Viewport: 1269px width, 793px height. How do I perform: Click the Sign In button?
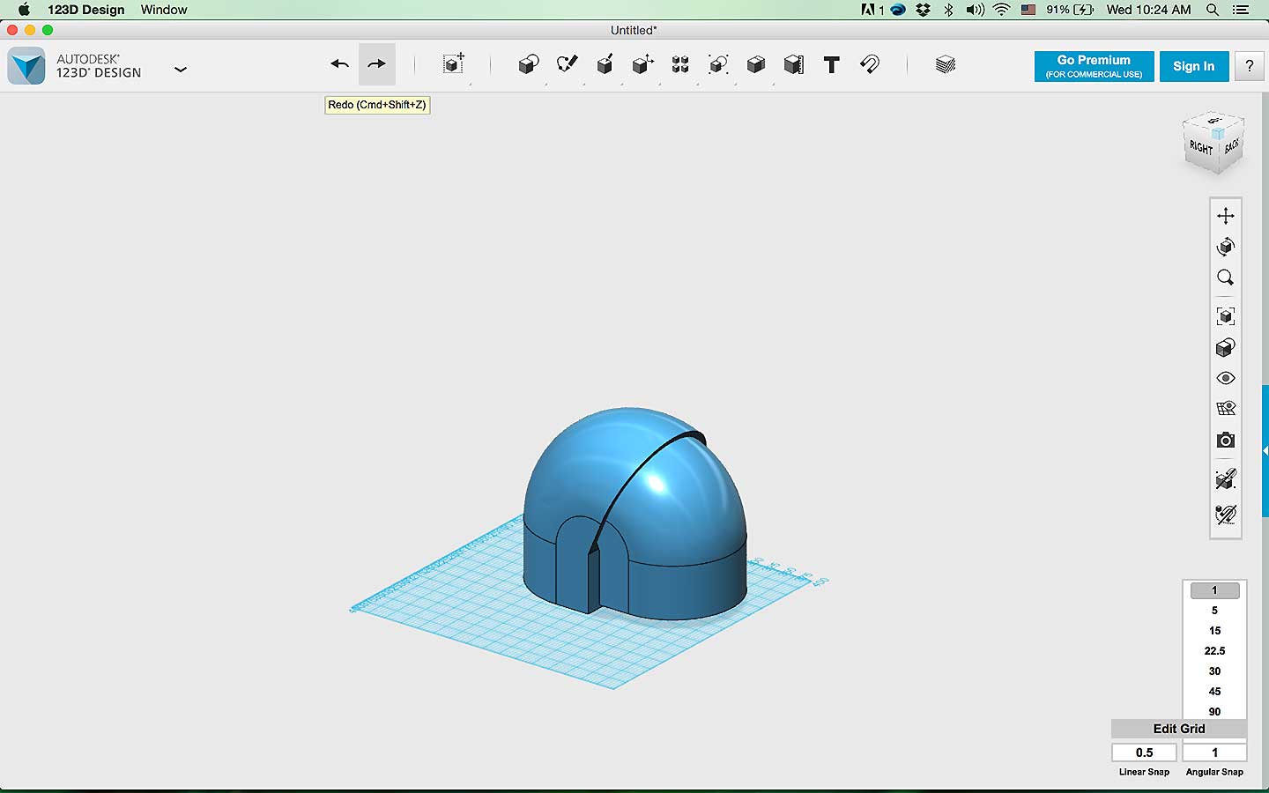pos(1194,66)
